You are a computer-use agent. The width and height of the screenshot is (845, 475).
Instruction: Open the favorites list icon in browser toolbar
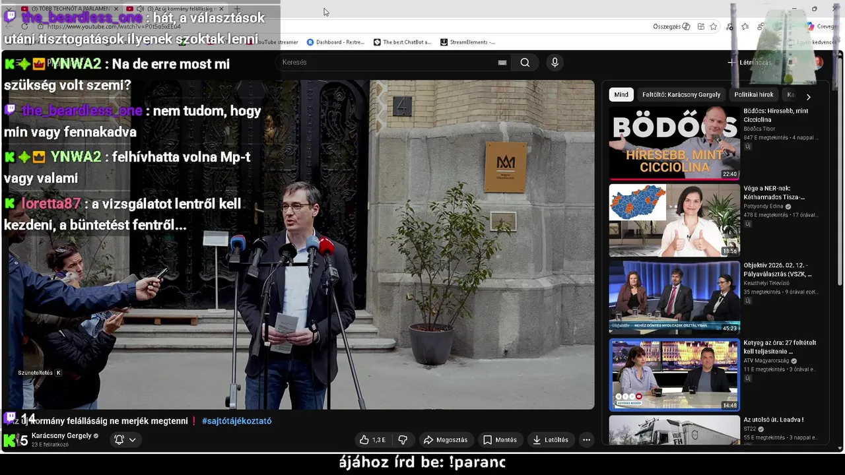coord(745,26)
